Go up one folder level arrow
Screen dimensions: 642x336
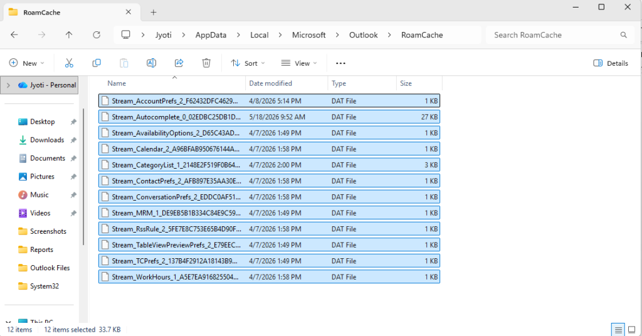pos(69,35)
